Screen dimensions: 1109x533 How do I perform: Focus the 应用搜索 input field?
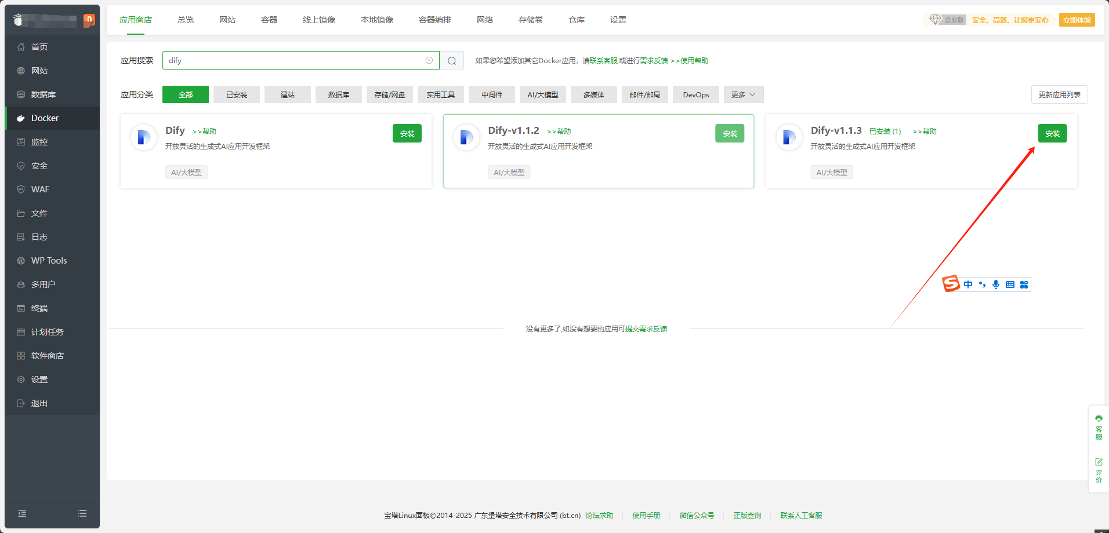click(300, 60)
